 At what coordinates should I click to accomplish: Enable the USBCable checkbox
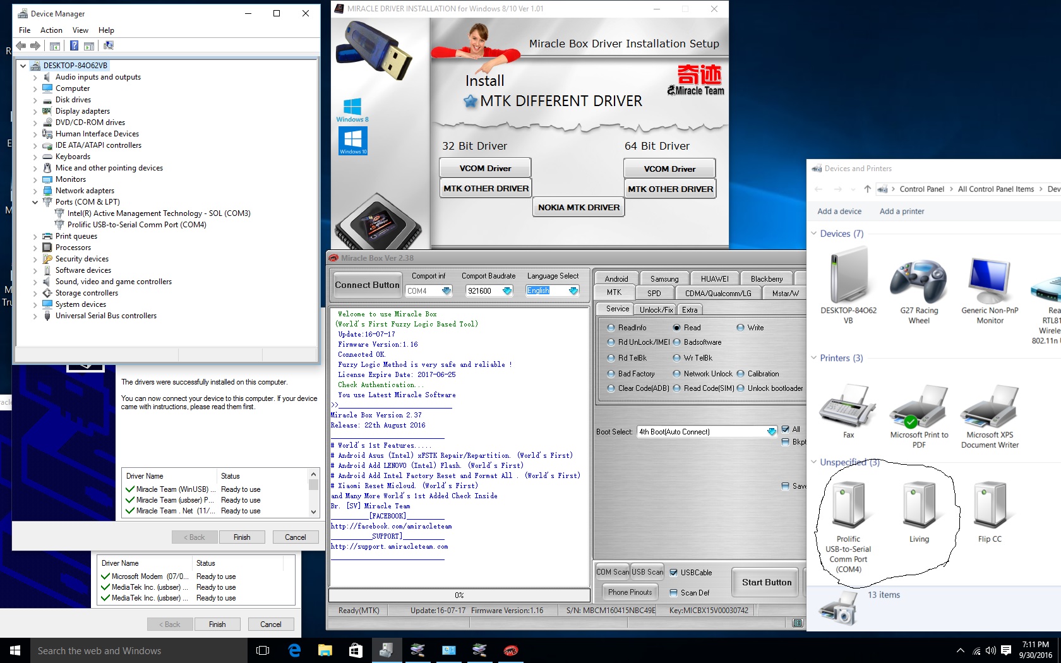click(674, 573)
